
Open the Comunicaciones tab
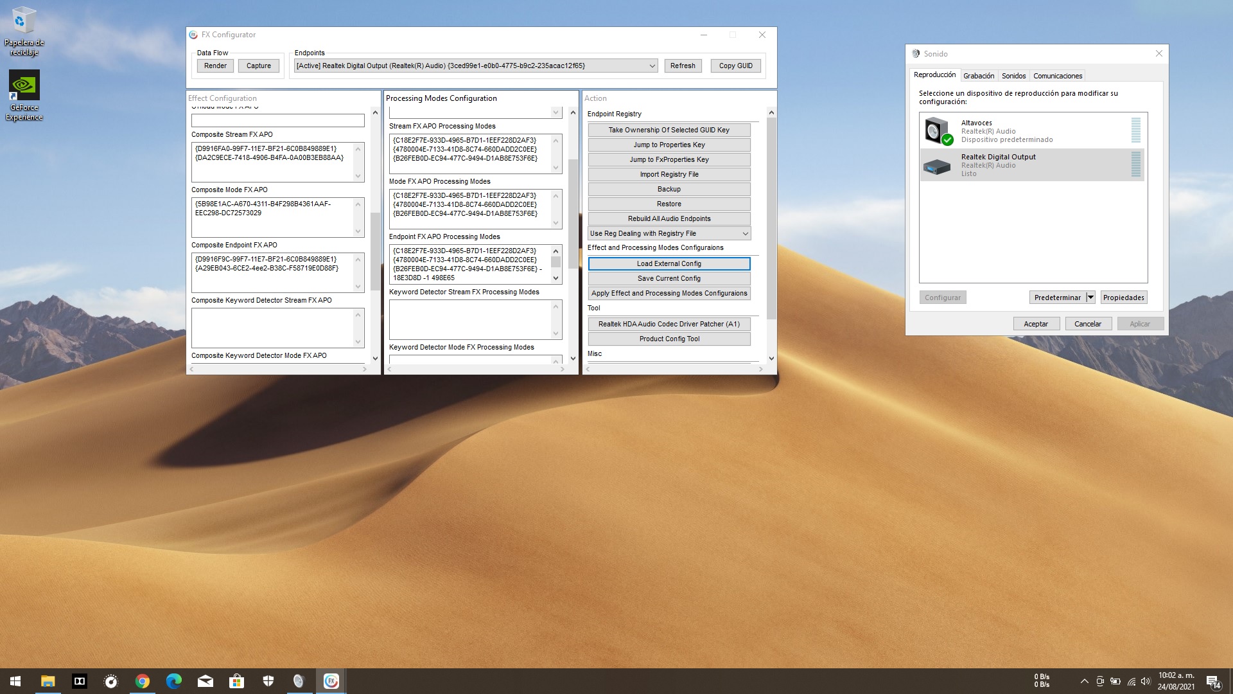coord(1058,76)
